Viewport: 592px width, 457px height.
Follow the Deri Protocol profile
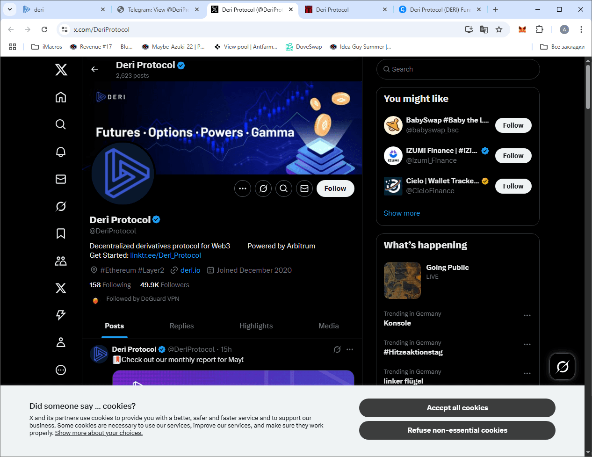[x=335, y=189]
